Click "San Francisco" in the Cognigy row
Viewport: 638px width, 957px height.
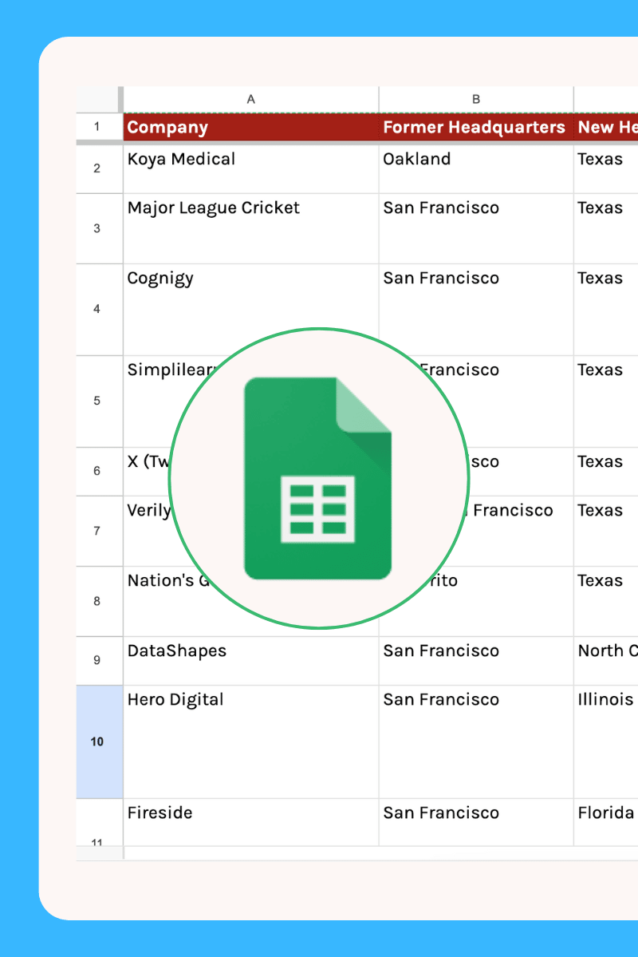click(x=441, y=279)
